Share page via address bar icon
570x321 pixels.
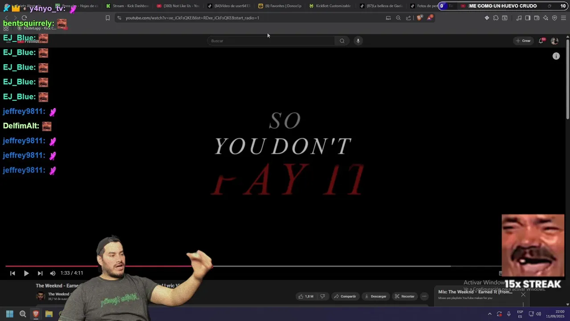408,18
